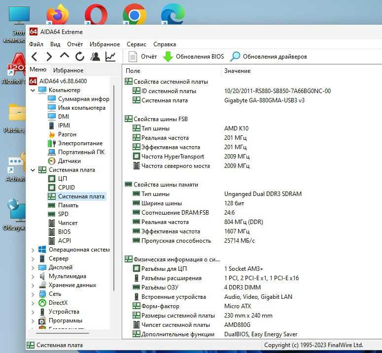Image resolution: width=382 pixels, height=353 pixels.
Task: Expand the Операционная система node
Action: [33, 250]
